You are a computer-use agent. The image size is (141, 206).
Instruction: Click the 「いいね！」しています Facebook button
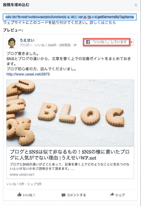pyautogui.click(x=107, y=42)
